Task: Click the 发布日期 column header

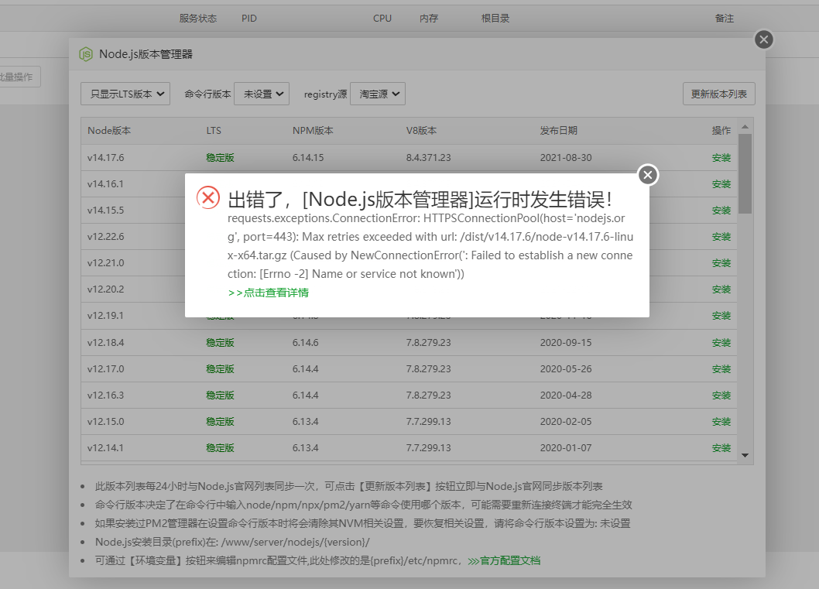Action: click(x=558, y=131)
